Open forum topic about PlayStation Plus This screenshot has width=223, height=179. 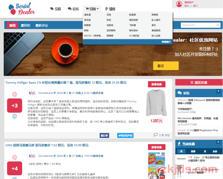[198, 132]
